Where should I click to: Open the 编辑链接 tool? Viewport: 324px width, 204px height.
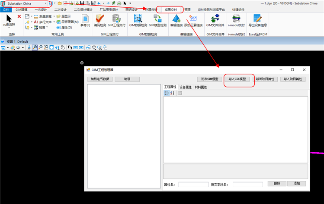coord(176,21)
